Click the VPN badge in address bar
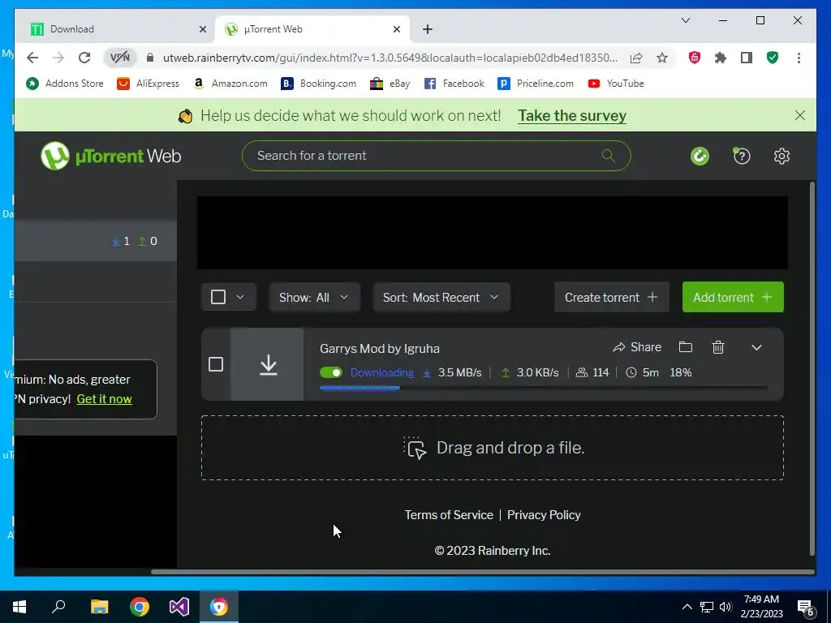Viewport: 831px width, 623px height. click(x=120, y=58)
